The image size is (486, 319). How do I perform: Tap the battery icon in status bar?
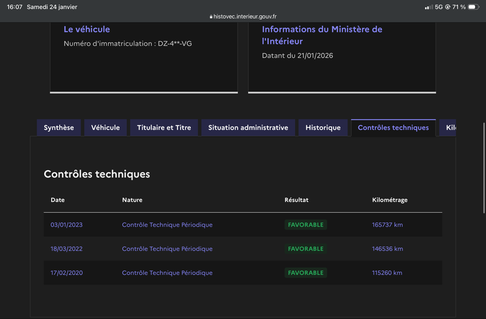474,7
